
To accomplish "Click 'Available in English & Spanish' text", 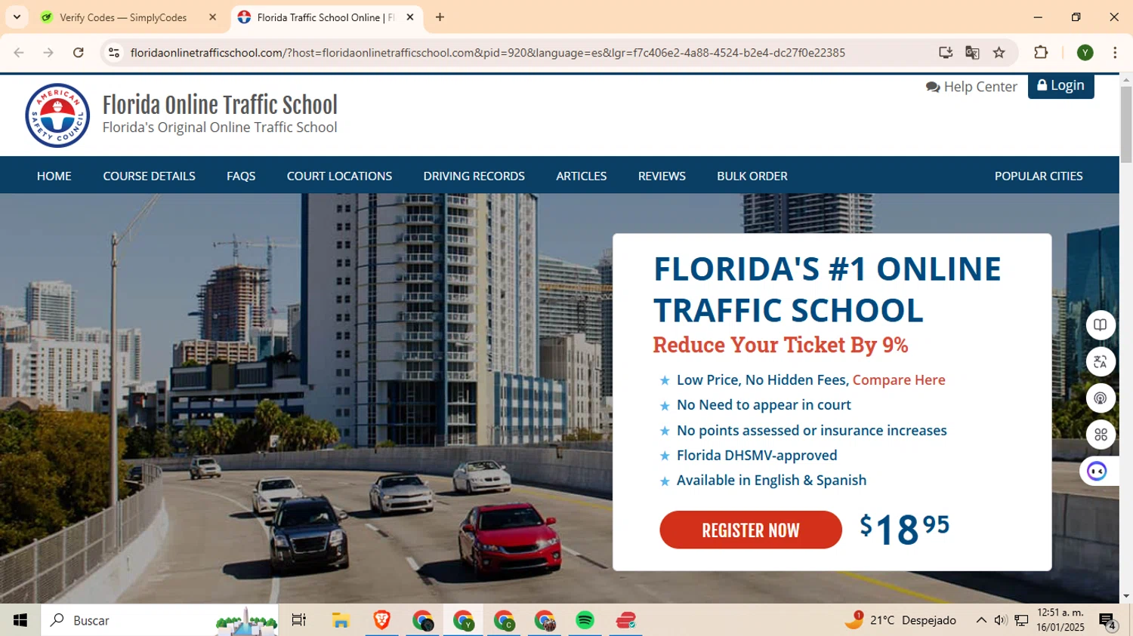I will [x=771, y=480].
